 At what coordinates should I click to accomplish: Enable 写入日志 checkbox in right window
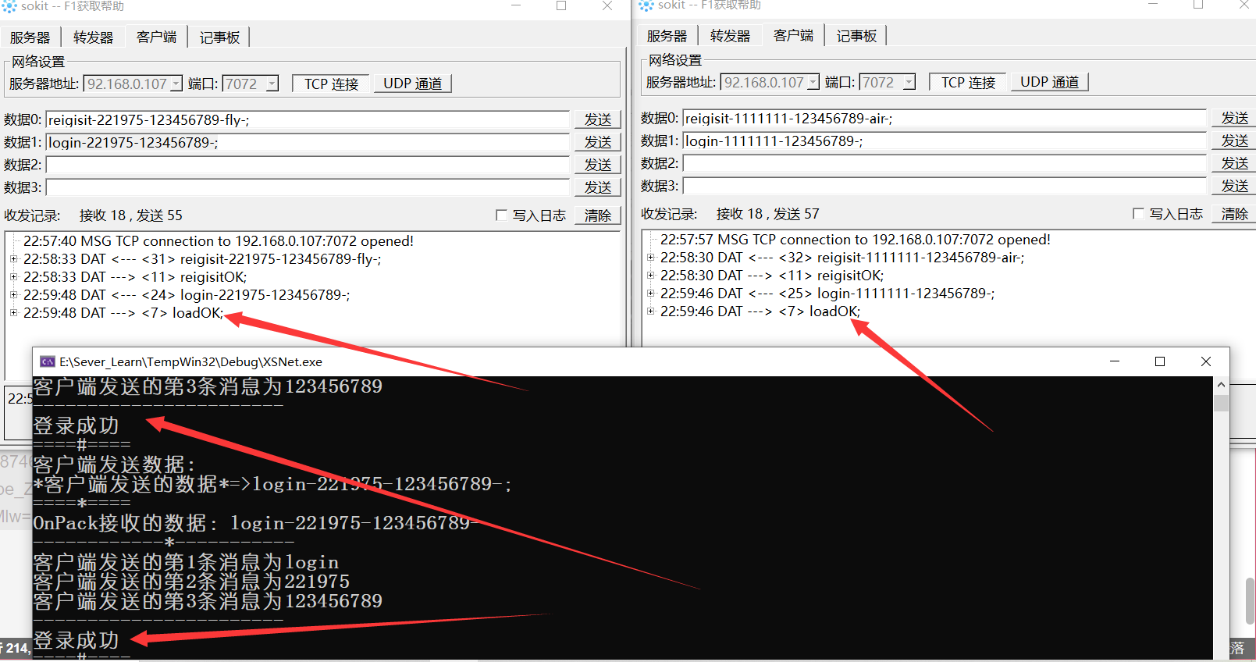(1138, 214)
